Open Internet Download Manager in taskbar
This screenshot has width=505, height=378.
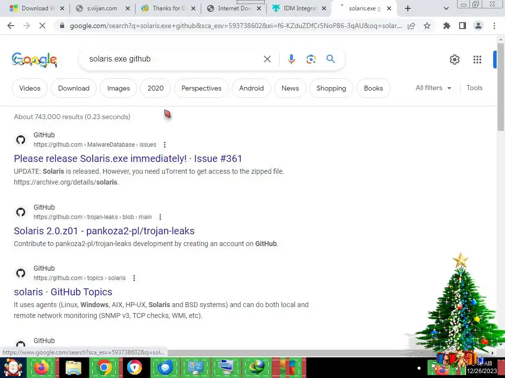[x=256, y=367]
